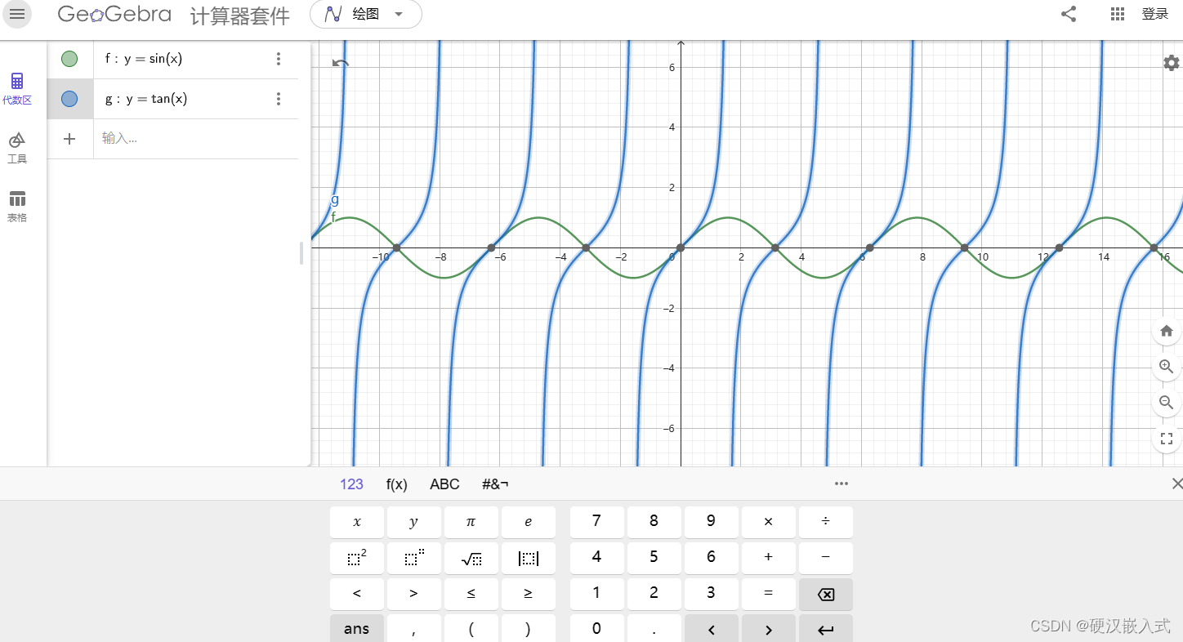
Task: Tap the less-than-or-equal key
Action: (471, 594)
